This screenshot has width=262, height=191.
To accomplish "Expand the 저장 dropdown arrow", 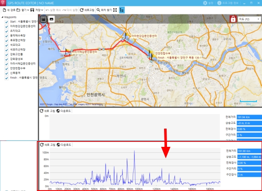I will coord(42,10).
